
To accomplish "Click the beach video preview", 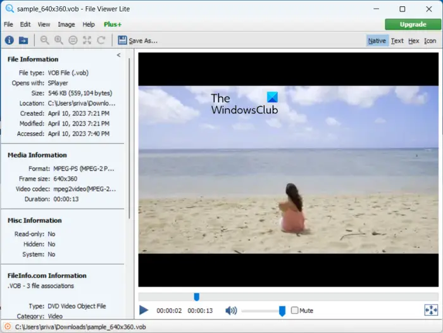I will pyautogui.click(x=288, y=170).
